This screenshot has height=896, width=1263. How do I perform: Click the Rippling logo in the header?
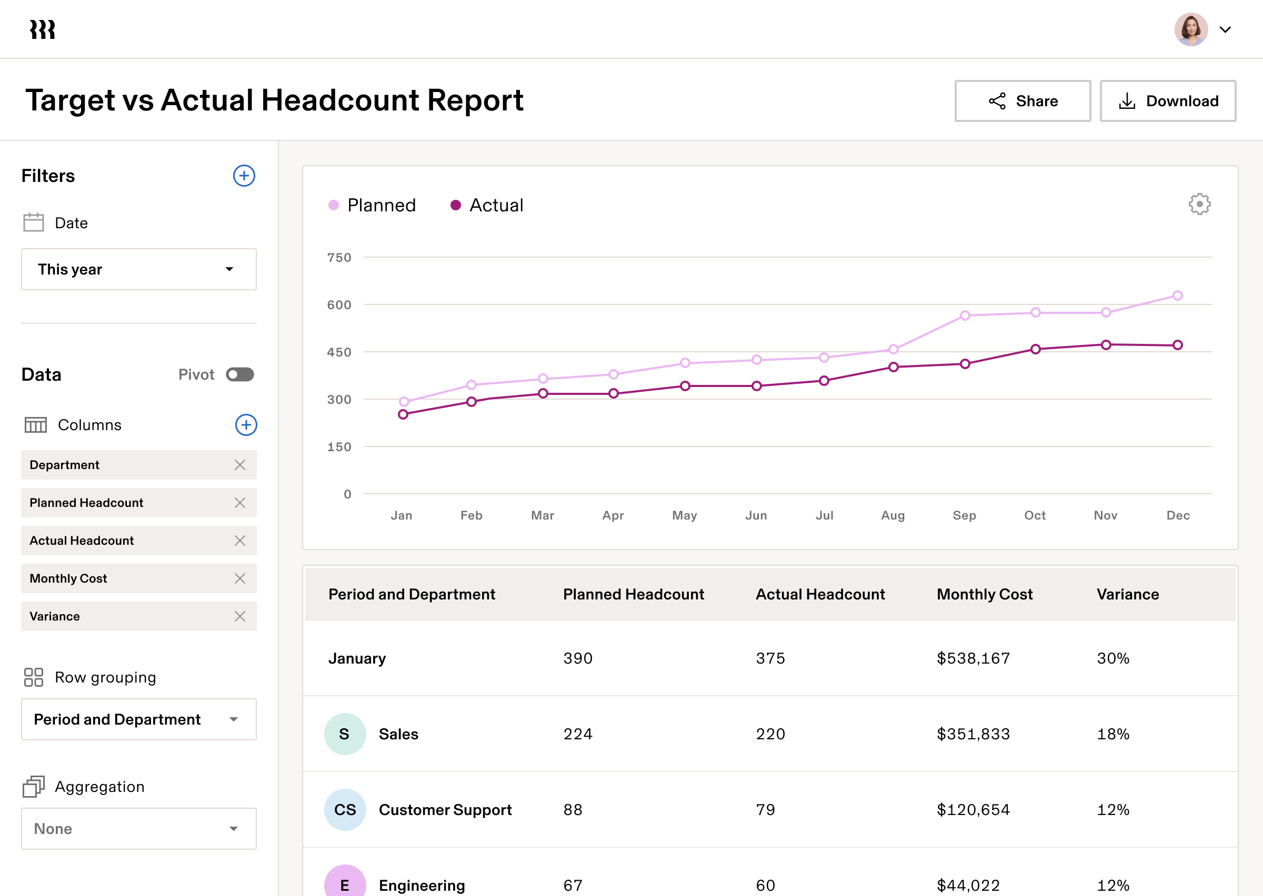(x=41, y=29)
